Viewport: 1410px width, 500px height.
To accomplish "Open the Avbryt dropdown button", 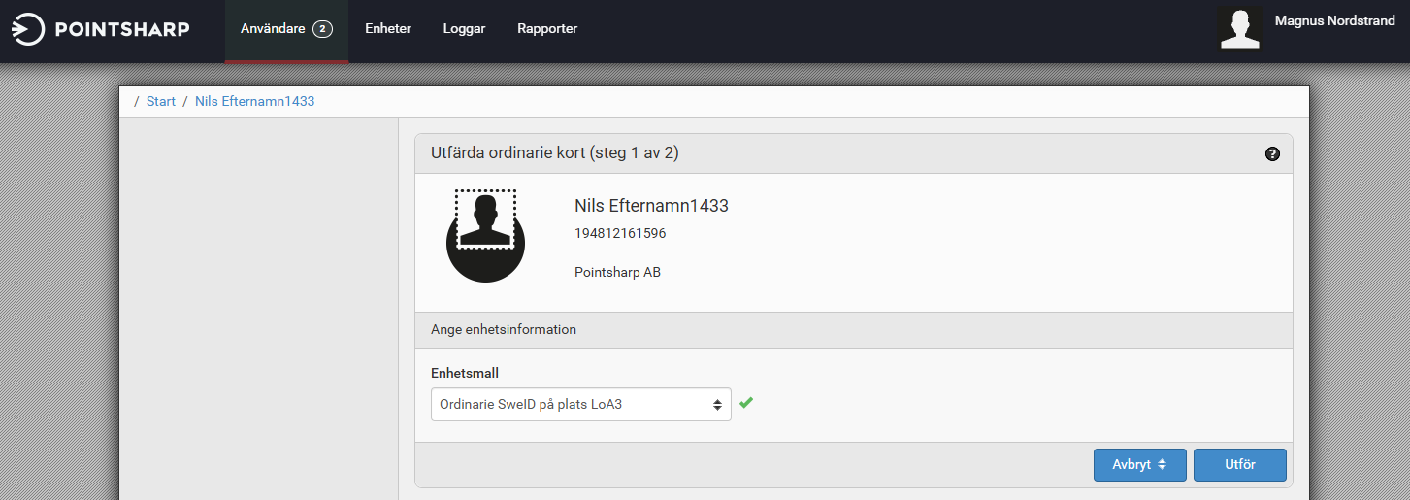I will pyautogui.click(x=1139, y=465).
